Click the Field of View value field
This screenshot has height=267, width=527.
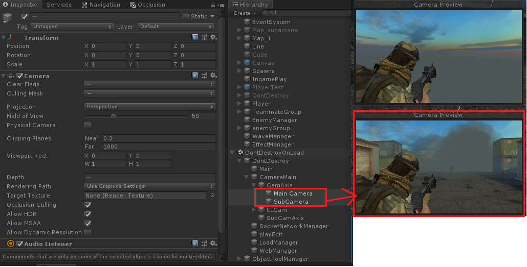point(203,116)
